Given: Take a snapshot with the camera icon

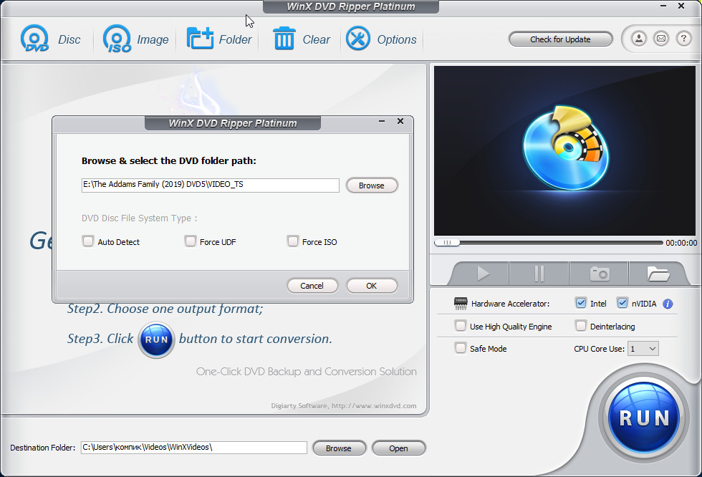Looking at the screenshot, I should [x=599, y=274].
